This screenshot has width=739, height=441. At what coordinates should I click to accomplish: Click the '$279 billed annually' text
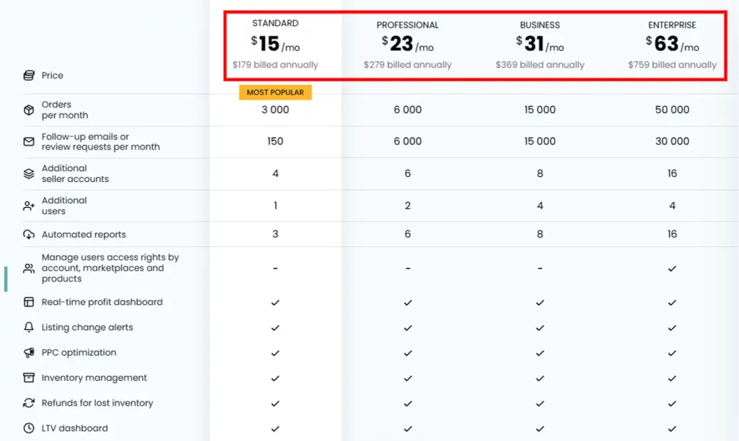[x=408, y=64]
